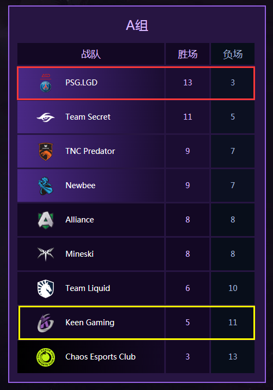Click Keen Gaming's 11 losses cell
The height and width of the screenshot is (390, 273).
[x=233, y=323]
